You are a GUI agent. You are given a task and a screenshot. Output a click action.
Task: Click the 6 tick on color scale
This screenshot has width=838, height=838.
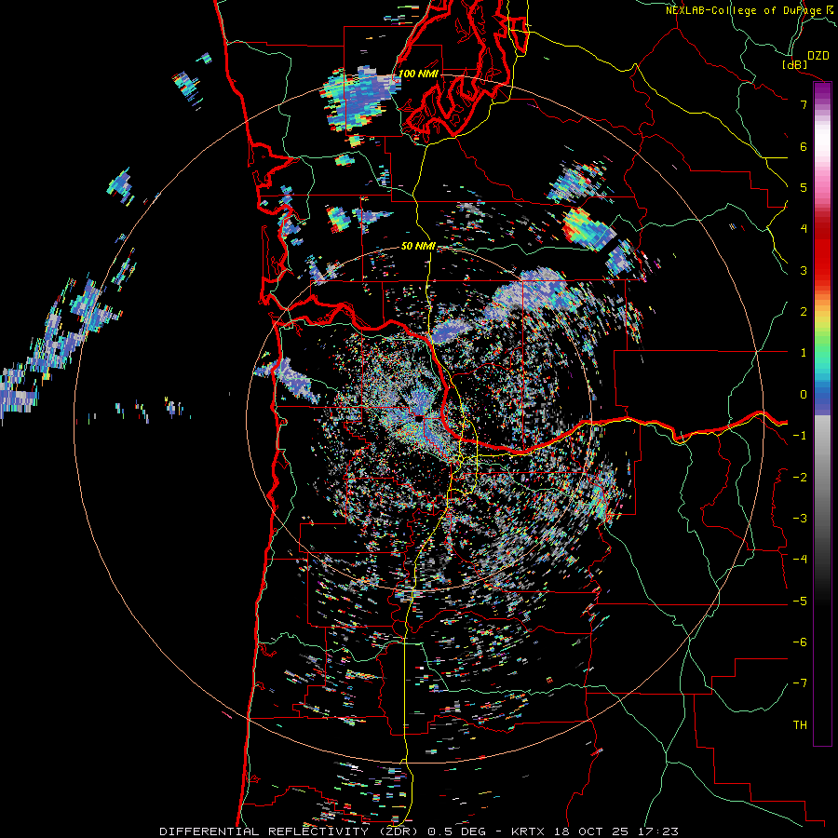[x=804, y=146]
